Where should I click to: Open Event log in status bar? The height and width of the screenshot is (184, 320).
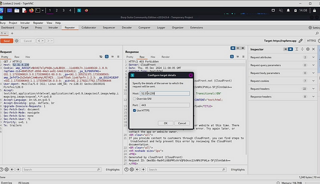(6, 183)
